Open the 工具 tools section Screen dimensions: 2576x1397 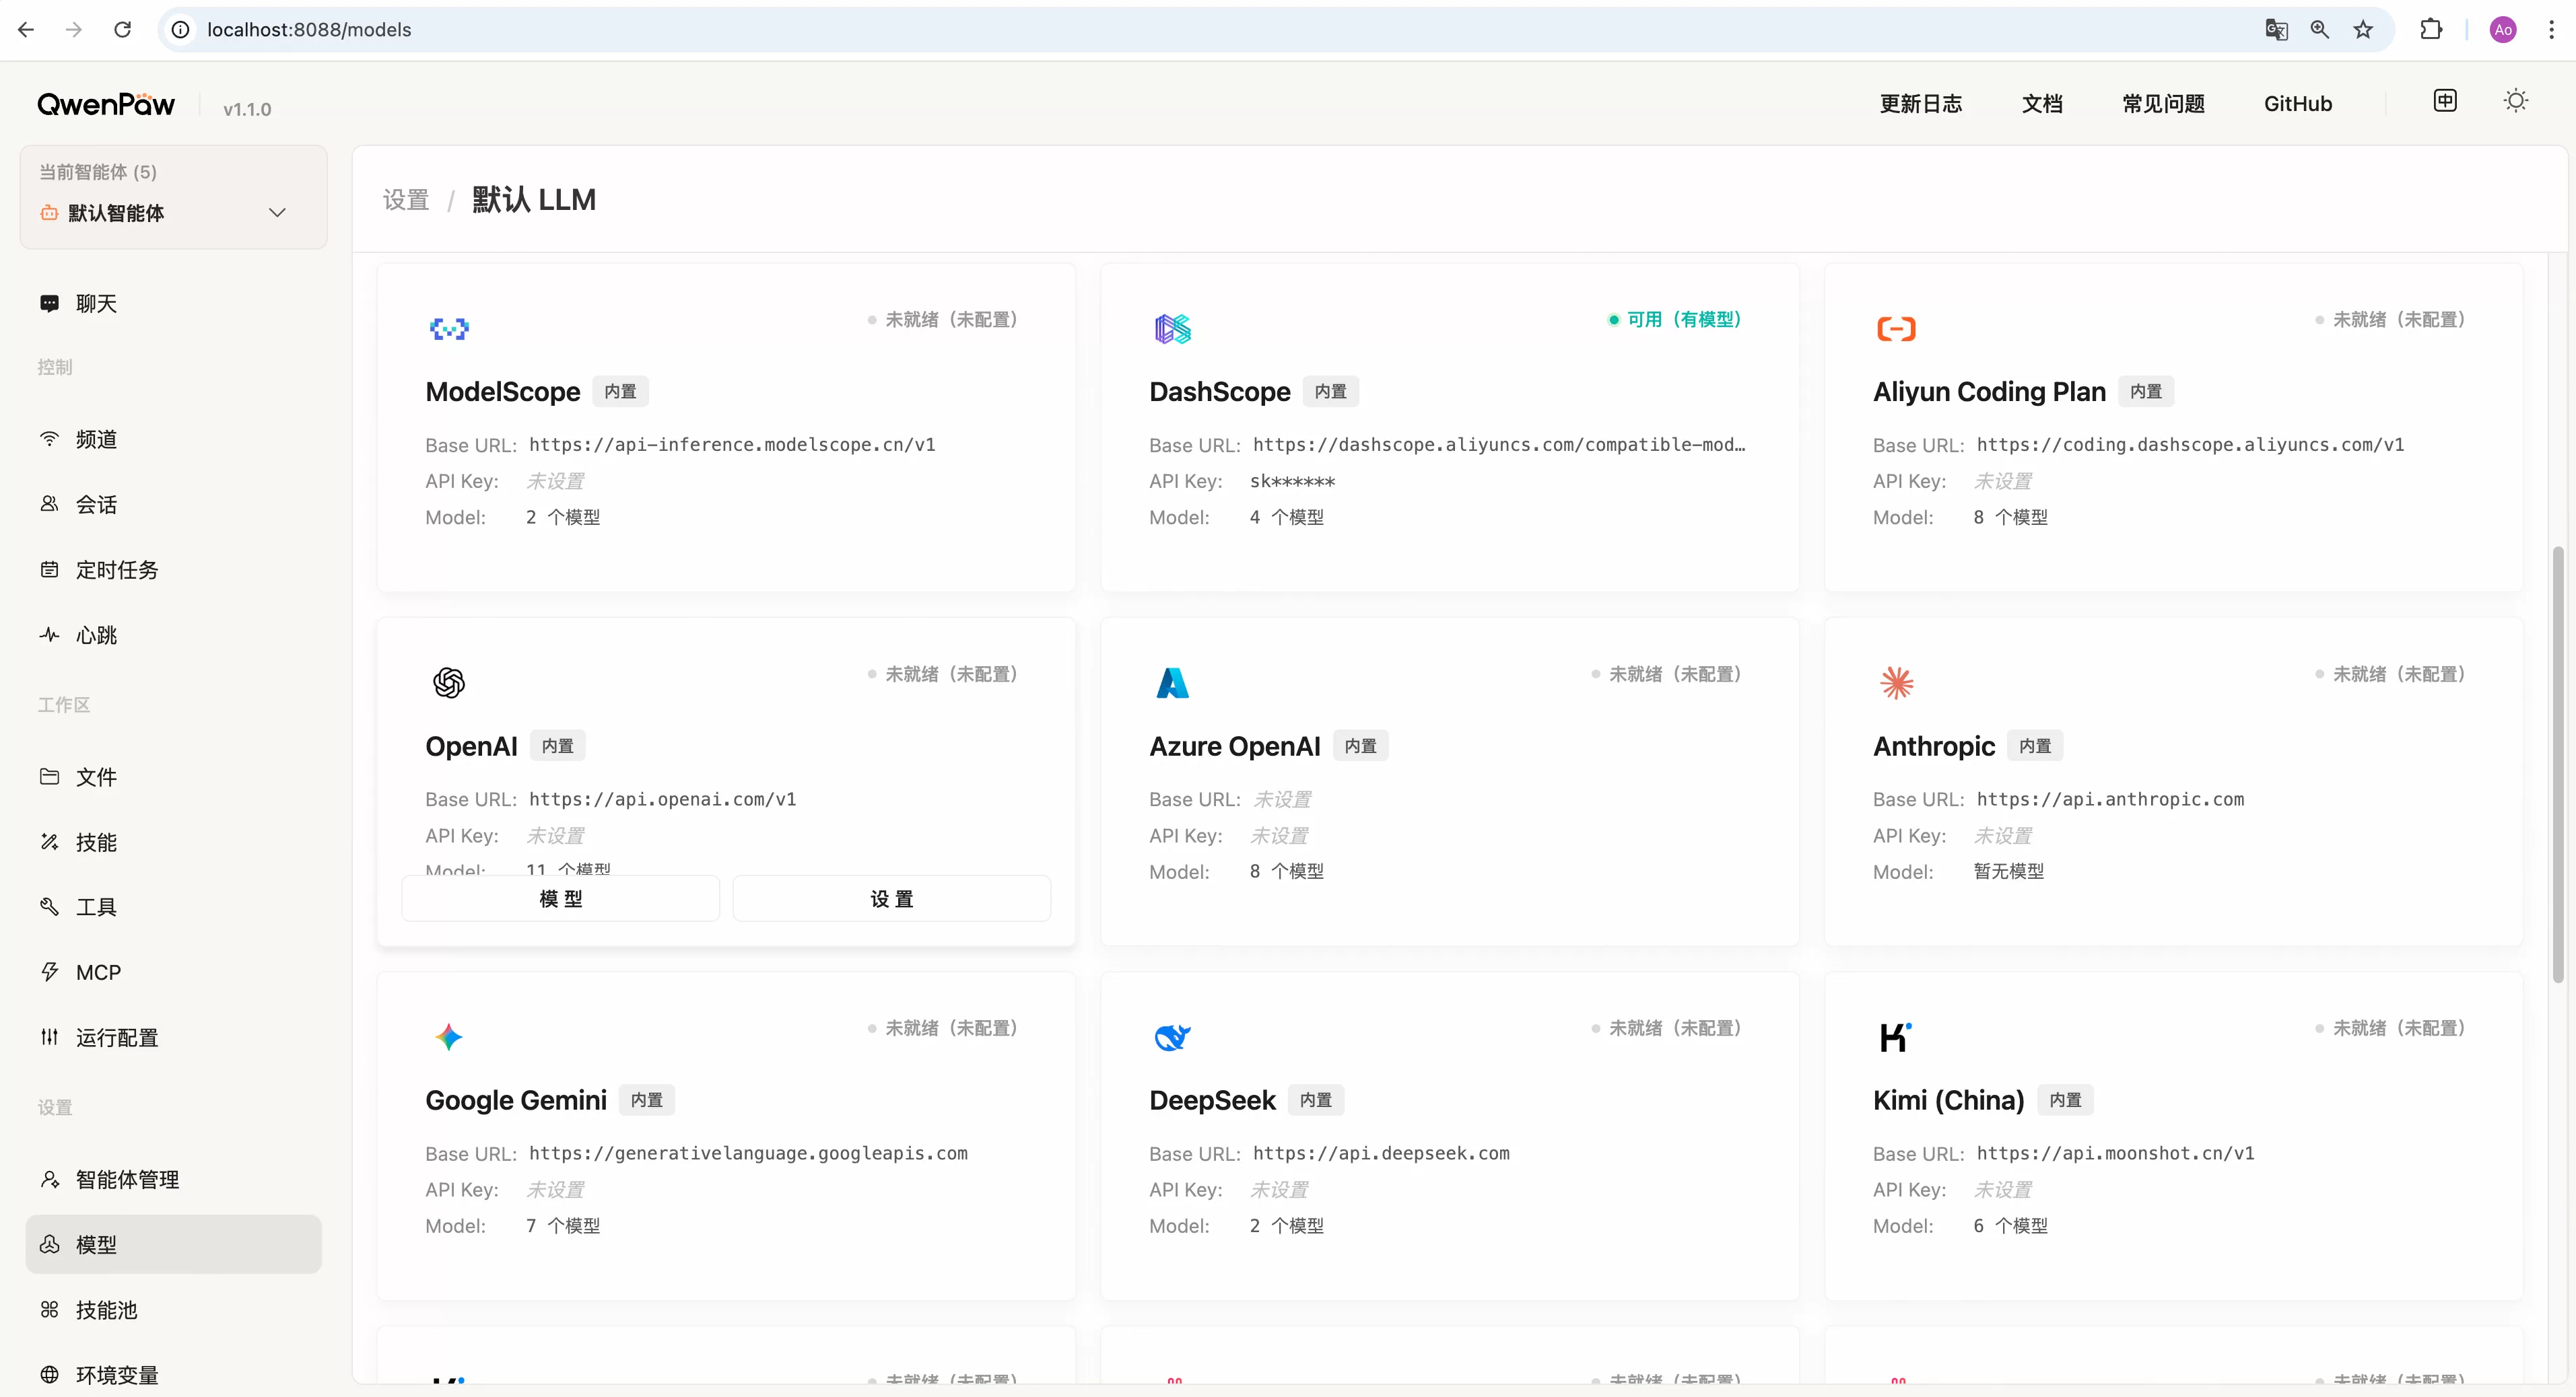95,906
